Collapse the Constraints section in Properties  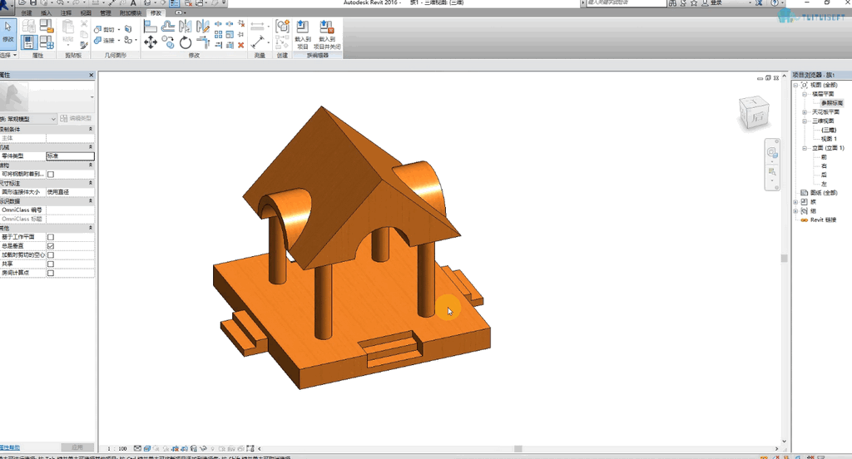(x=90, y=129)
